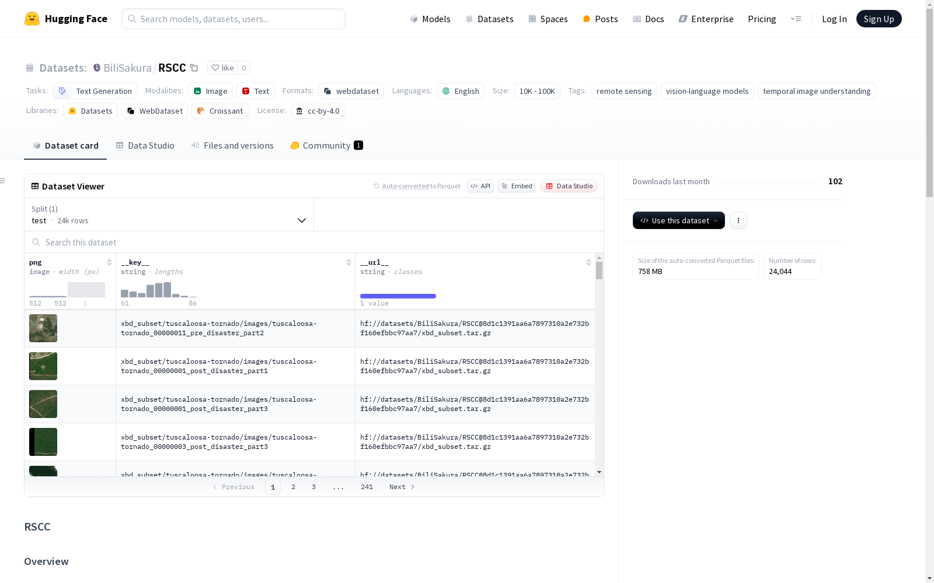Viewport: 934px width, 583px height.
Task: Sort the __url__ column
Action: 588,262
